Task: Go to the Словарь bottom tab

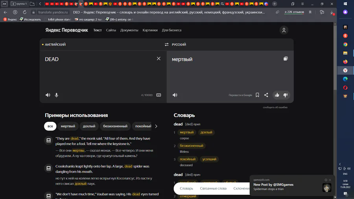Action: (186, 188)
